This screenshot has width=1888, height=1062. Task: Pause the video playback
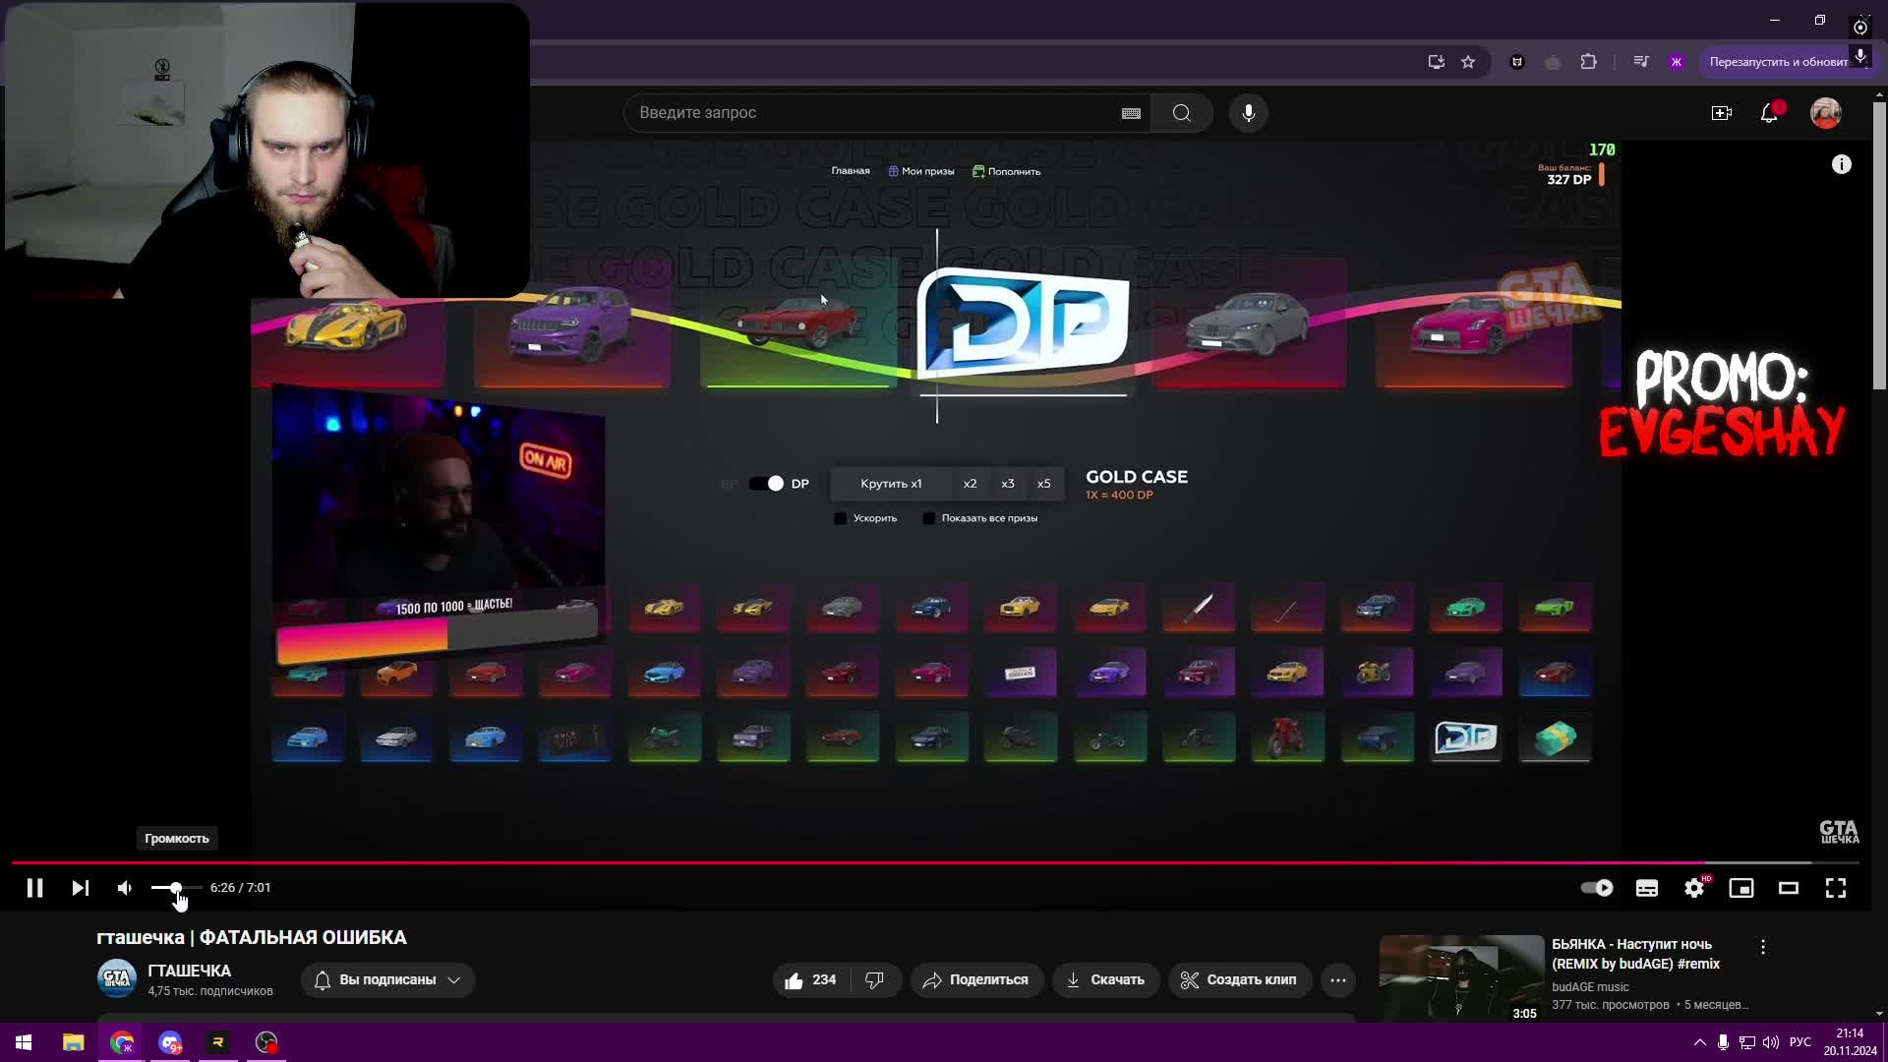pos(34,888)
